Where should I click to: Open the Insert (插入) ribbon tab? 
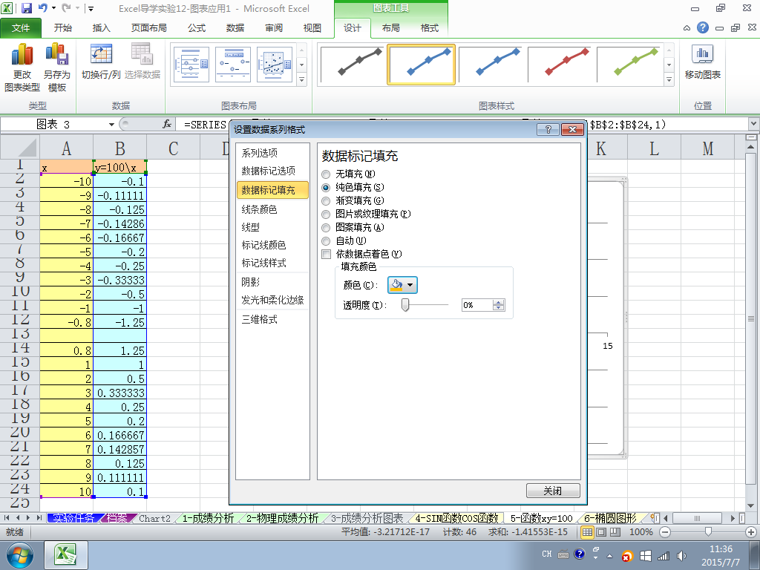pos(101,28)
